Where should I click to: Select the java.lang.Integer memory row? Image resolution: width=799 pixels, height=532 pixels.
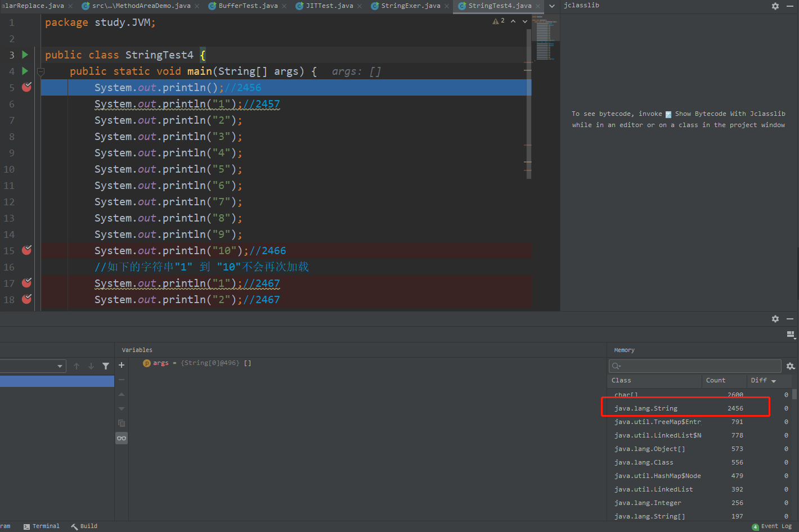(700, 503)
